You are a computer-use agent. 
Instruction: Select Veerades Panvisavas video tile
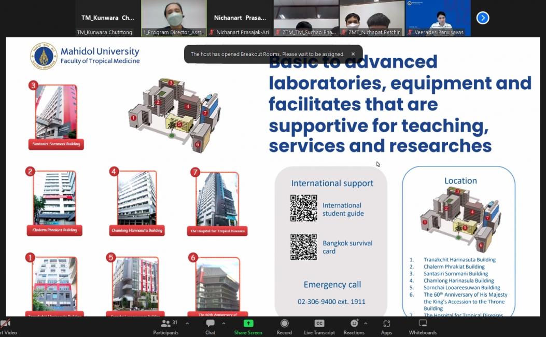click(438, 18)
